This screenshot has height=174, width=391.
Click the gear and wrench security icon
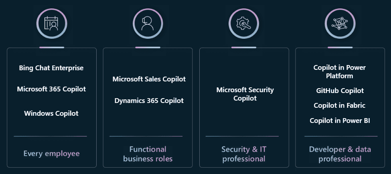244,24
